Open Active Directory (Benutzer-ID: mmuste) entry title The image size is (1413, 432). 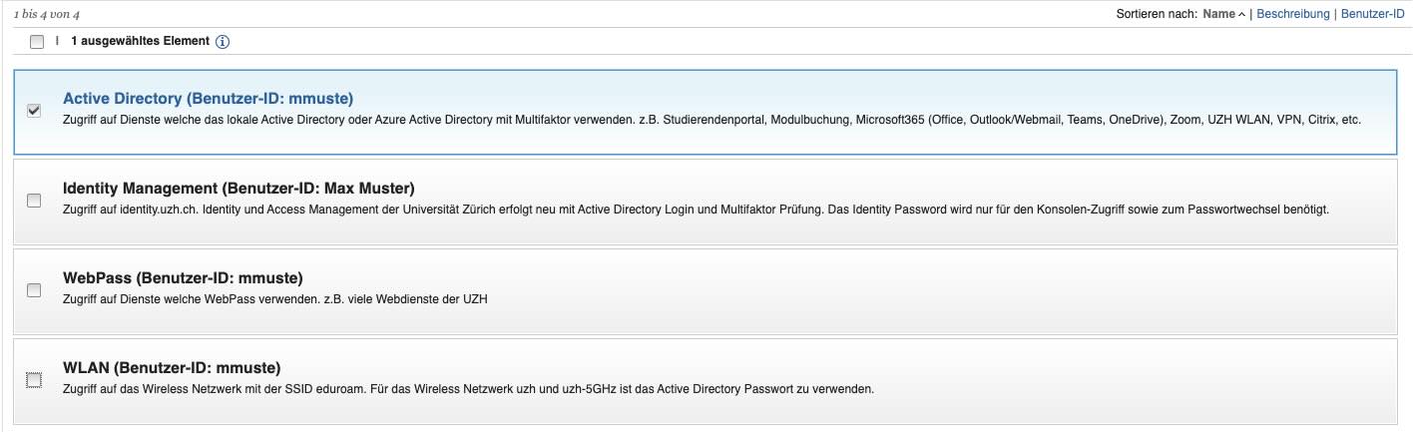pos(208,99)
